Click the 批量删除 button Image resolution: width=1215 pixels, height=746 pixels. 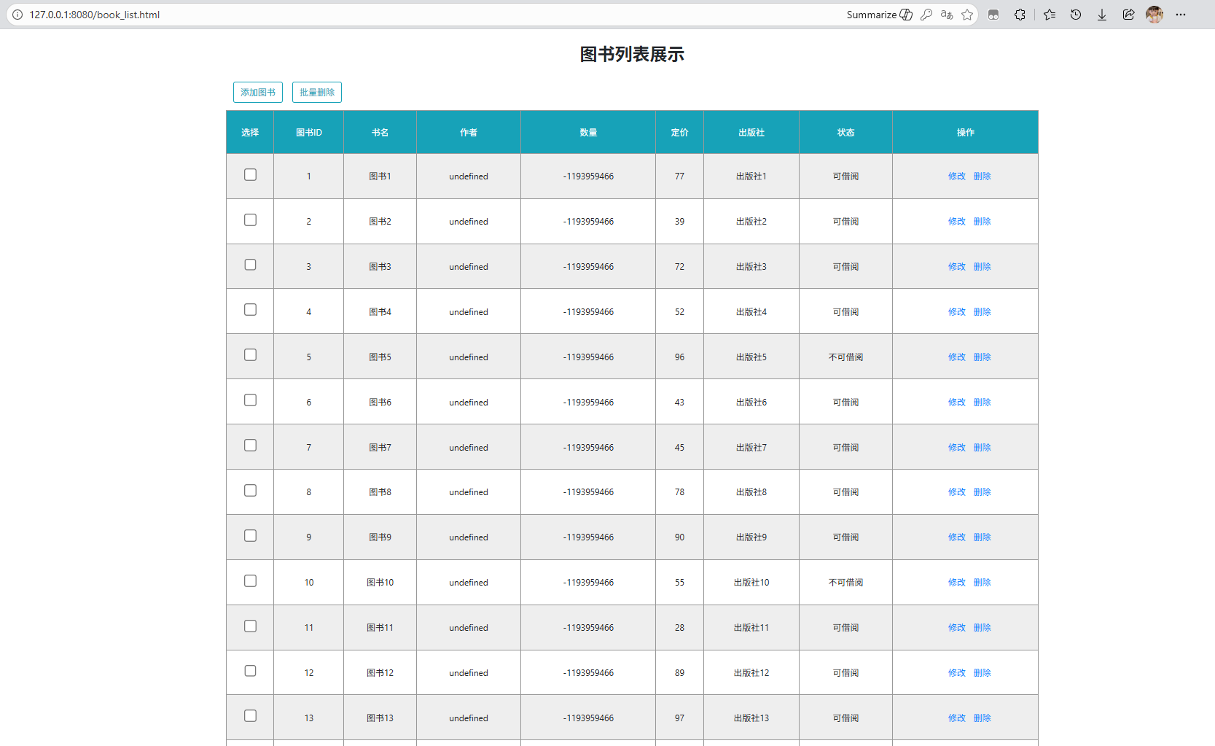pos(317,93)
